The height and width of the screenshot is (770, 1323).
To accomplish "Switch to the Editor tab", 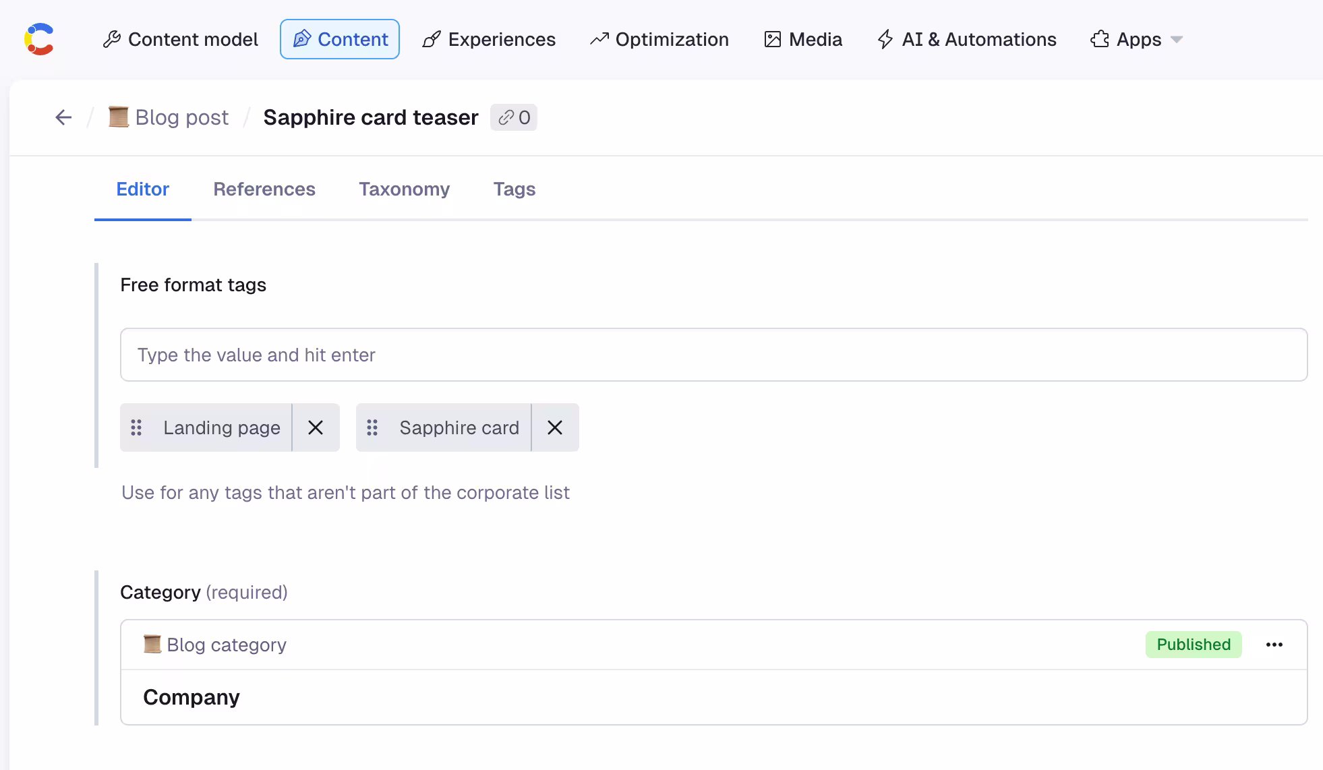I will point(143,189).
